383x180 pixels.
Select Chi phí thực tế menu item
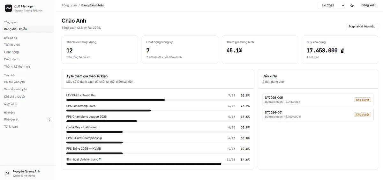(28, 97)
